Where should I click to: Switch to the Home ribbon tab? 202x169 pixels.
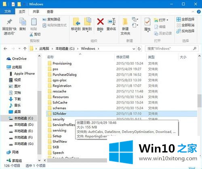coord(22,12)
